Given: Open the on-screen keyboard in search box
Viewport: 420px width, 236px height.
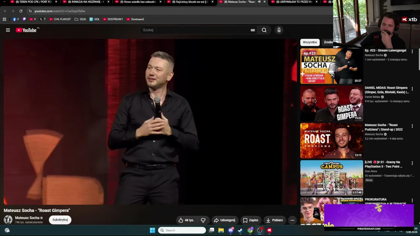Looking at the screenshot, I should [x=253, y=30].
